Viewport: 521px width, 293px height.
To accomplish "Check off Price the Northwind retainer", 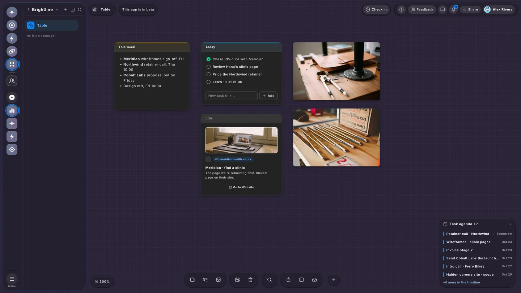I will click(x=208, y=74).
